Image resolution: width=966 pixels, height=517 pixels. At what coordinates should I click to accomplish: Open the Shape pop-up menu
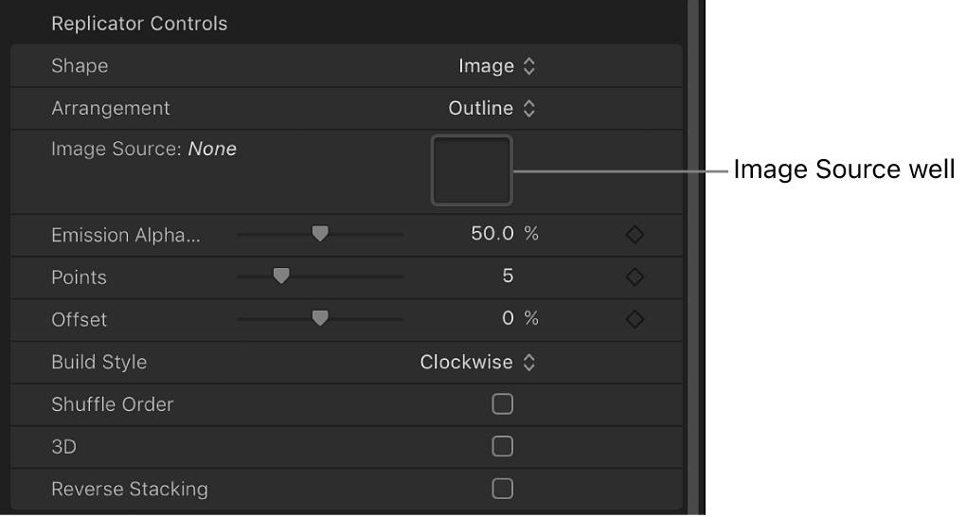pos(496,66)
